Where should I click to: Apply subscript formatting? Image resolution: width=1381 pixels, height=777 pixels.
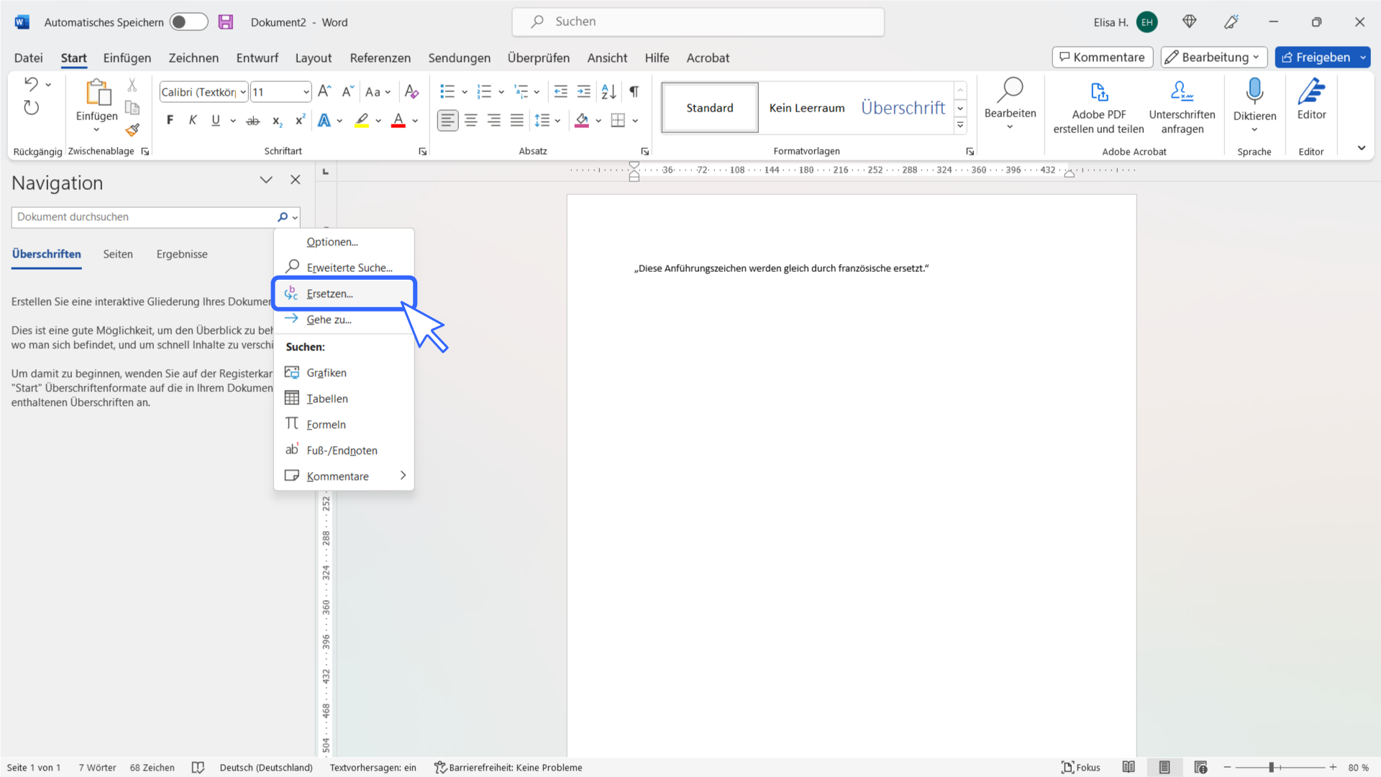point(277,121)
